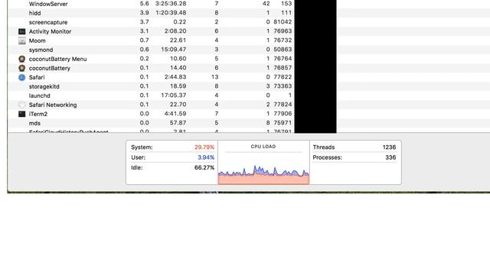Click Safari Networking PID 77824
The width and height of the screenshot is (490, 275).
(283, 105)
